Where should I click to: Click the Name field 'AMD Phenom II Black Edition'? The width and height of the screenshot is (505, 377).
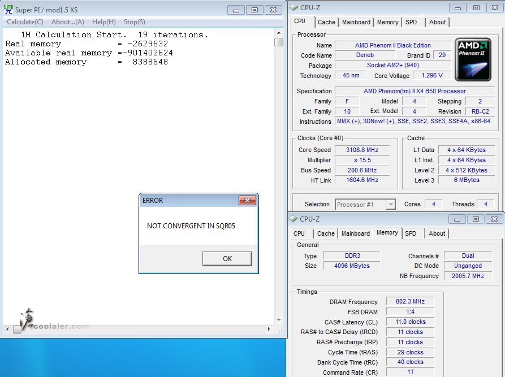click(x=392, y=45)
